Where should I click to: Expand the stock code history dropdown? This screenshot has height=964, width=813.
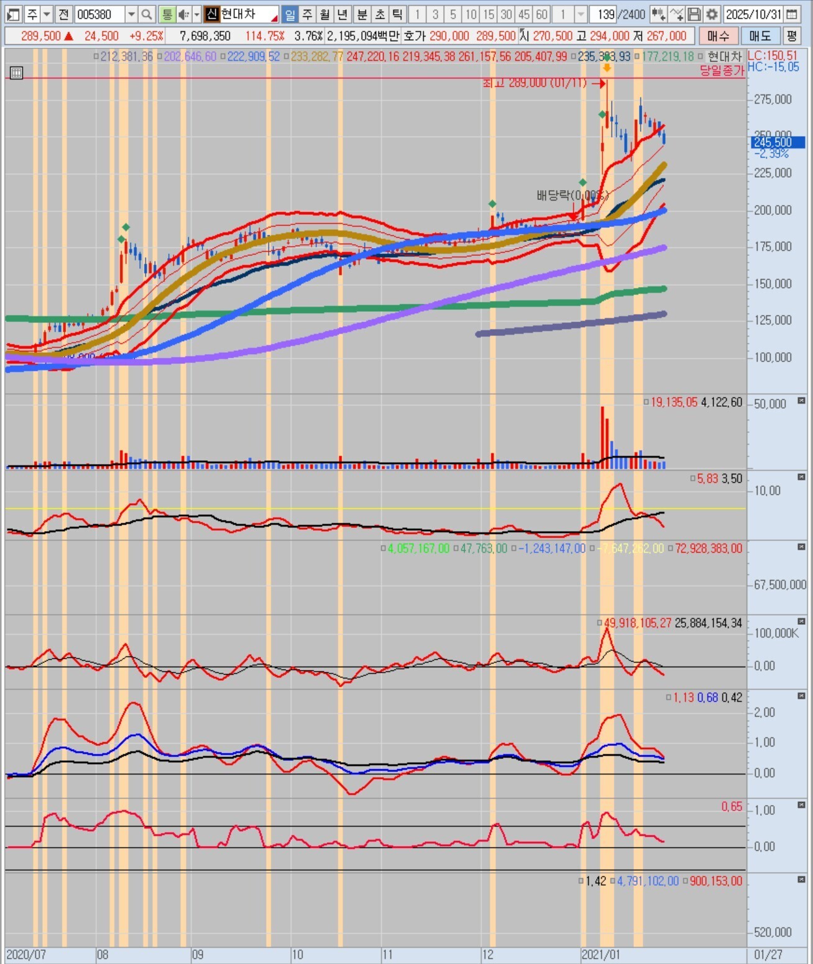[131, 14]
